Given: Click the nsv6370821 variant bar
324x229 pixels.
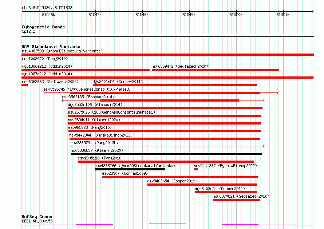Looking at the screenshot, I should [237, 200].
